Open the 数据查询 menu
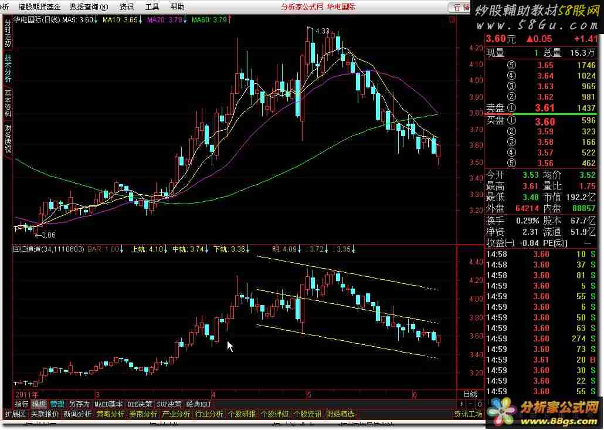This screenshot has width=604, height=430. [89, 7]
